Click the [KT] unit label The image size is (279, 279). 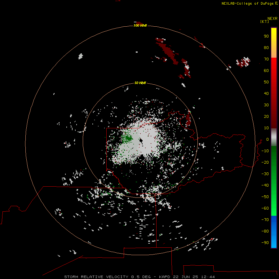point(265,21)
